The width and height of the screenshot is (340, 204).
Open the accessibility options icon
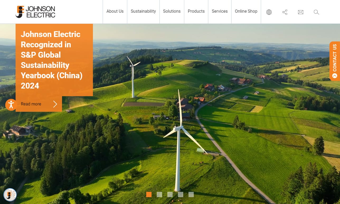(x=11, y=104)
